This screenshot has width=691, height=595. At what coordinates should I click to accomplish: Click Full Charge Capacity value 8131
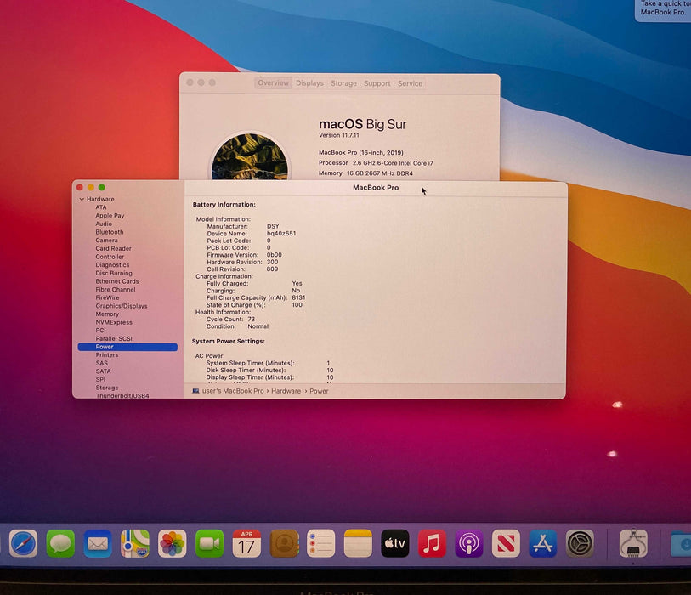(x=298, y=298)
